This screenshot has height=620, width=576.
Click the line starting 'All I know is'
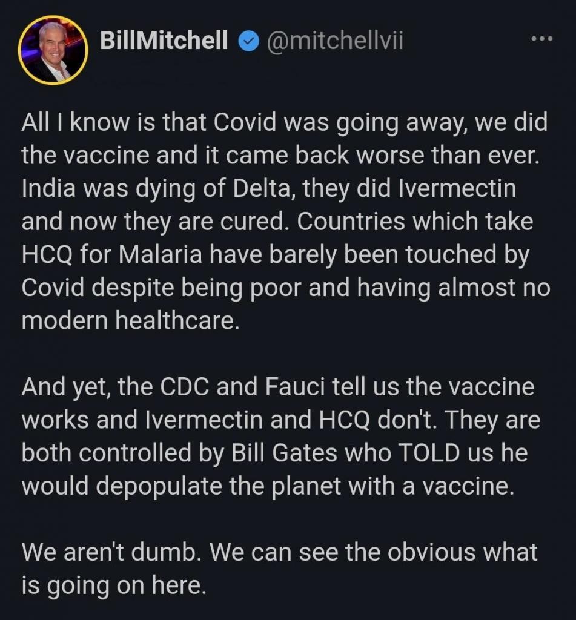(x=285, y=122)
